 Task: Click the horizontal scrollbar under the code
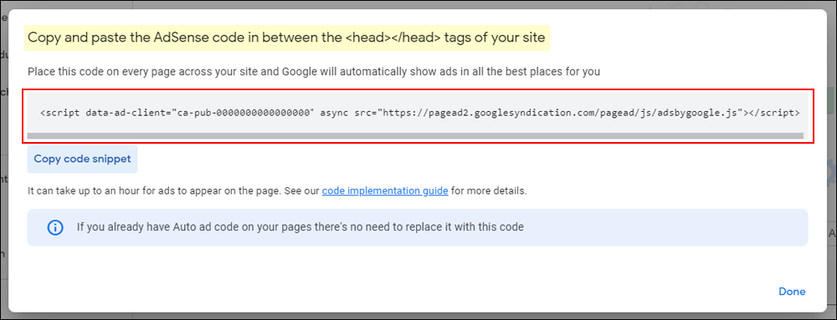click(x=415, y=136)
